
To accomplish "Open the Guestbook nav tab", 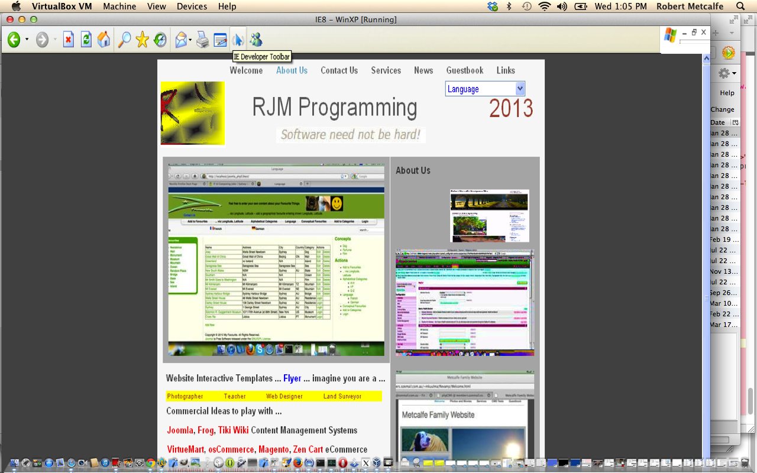I will [465, 70].
